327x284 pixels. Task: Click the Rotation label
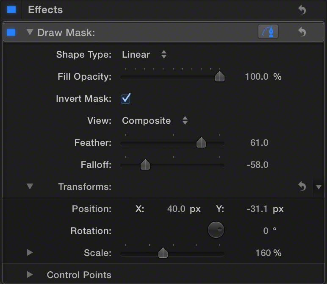click(x=91, y=231)
